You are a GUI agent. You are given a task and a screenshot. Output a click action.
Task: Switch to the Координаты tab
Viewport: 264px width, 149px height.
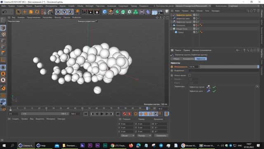[x=188, y=59]
